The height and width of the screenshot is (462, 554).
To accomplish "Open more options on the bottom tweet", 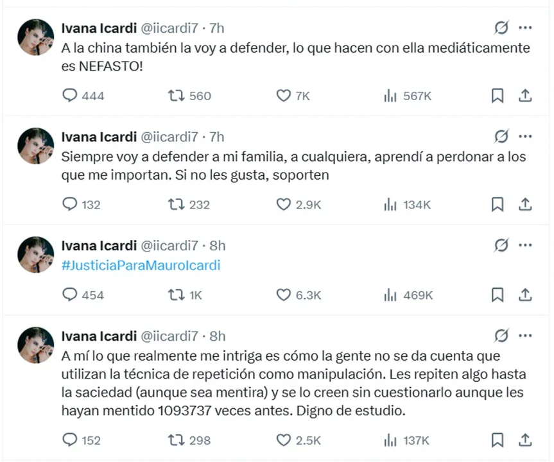I will point(526,336).
